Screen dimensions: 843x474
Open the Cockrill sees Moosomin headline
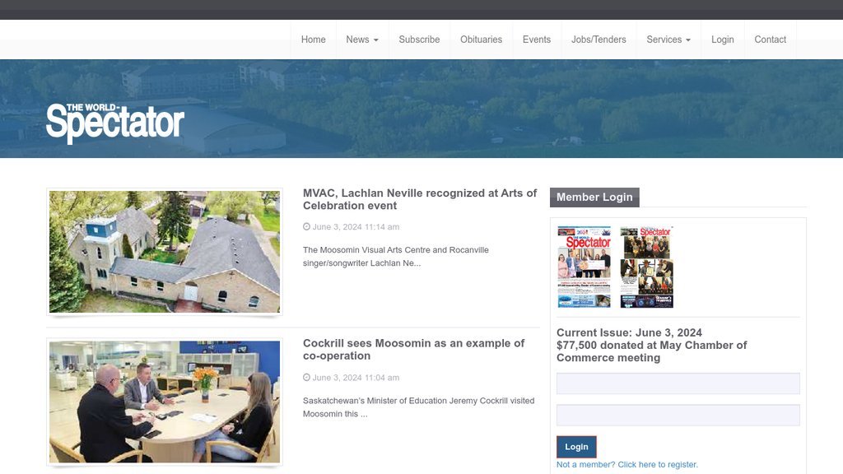tap(413, 350)
